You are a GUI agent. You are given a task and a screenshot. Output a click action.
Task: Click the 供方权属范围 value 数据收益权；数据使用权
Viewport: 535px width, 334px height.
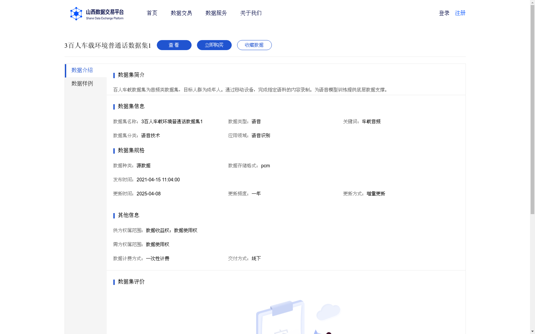172,230
